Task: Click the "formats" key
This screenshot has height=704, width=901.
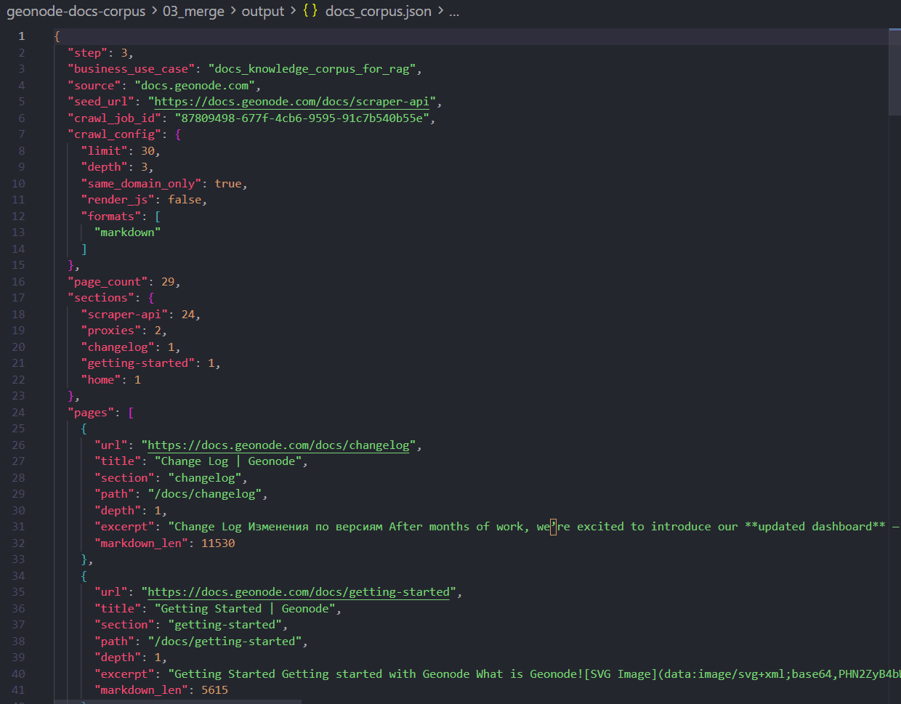Action: [110, 217]
